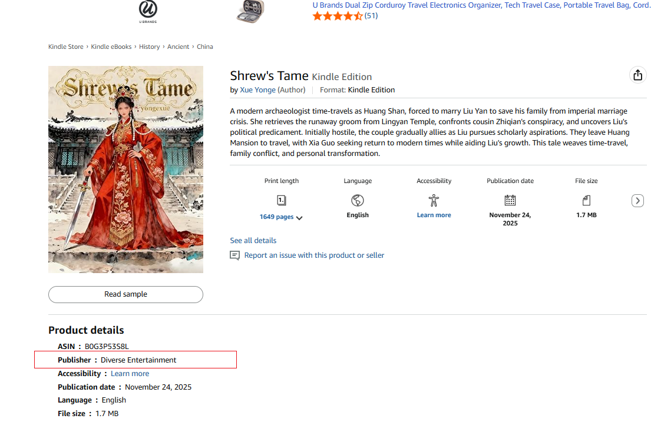Open the Kindle Store breadcrumb
This screenshot has width=651, height=422.
(66, 46)
